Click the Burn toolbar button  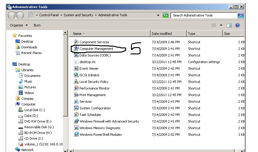click(x=37, y=25)
